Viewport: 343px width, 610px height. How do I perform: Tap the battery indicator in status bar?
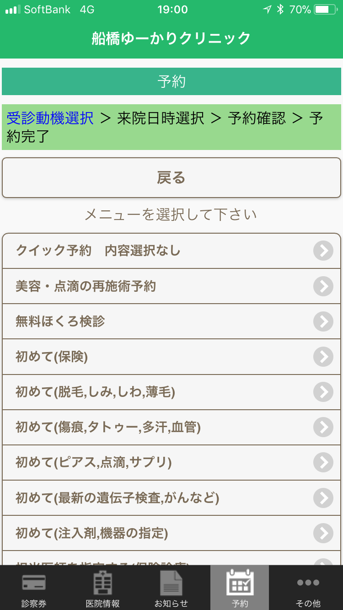coord(325,9)
